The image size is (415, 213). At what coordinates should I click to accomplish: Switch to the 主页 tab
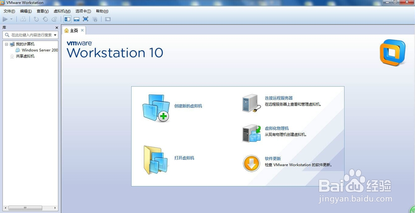pyautogui.click(x=73, y=31)
